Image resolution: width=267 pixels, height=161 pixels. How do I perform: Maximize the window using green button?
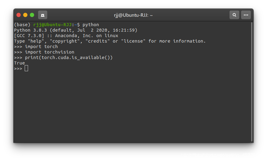pos(32,15)
